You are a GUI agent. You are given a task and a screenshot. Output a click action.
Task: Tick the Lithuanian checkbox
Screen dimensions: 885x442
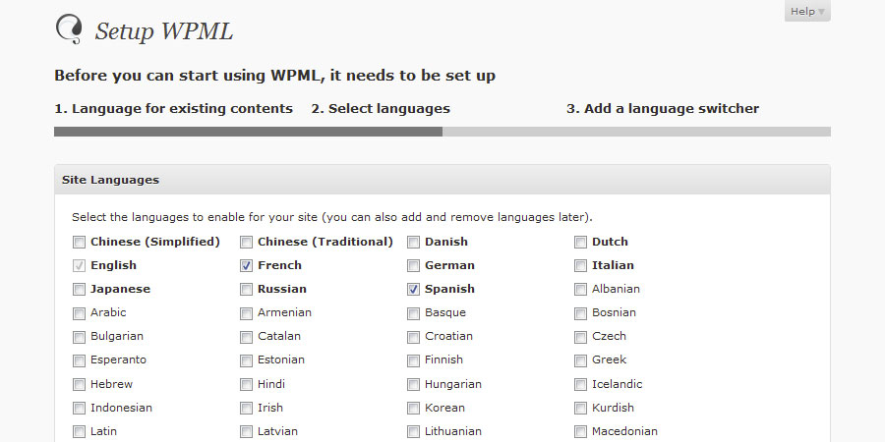tap(413, 432)
